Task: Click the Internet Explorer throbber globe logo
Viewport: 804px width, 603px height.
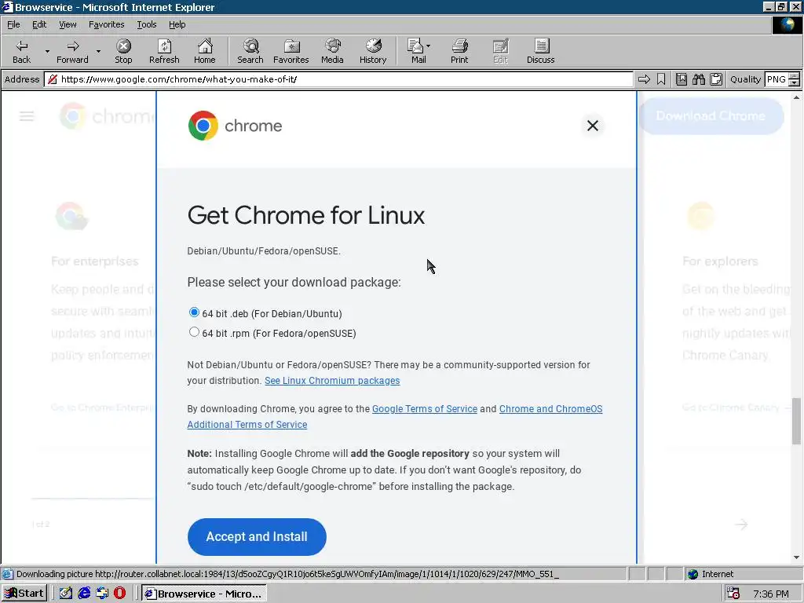Action: click(x=787, y=24)
